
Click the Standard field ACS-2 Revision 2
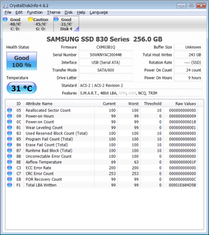pos(140,86)
